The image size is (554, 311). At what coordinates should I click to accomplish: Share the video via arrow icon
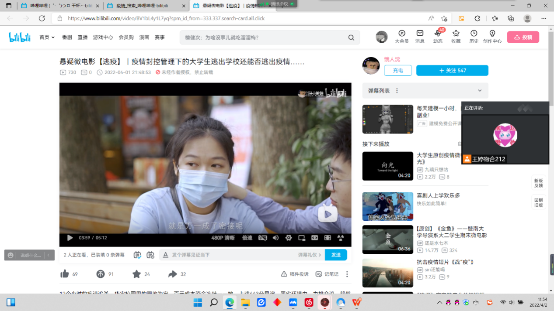pyautogui.click(x=172, y=274)
